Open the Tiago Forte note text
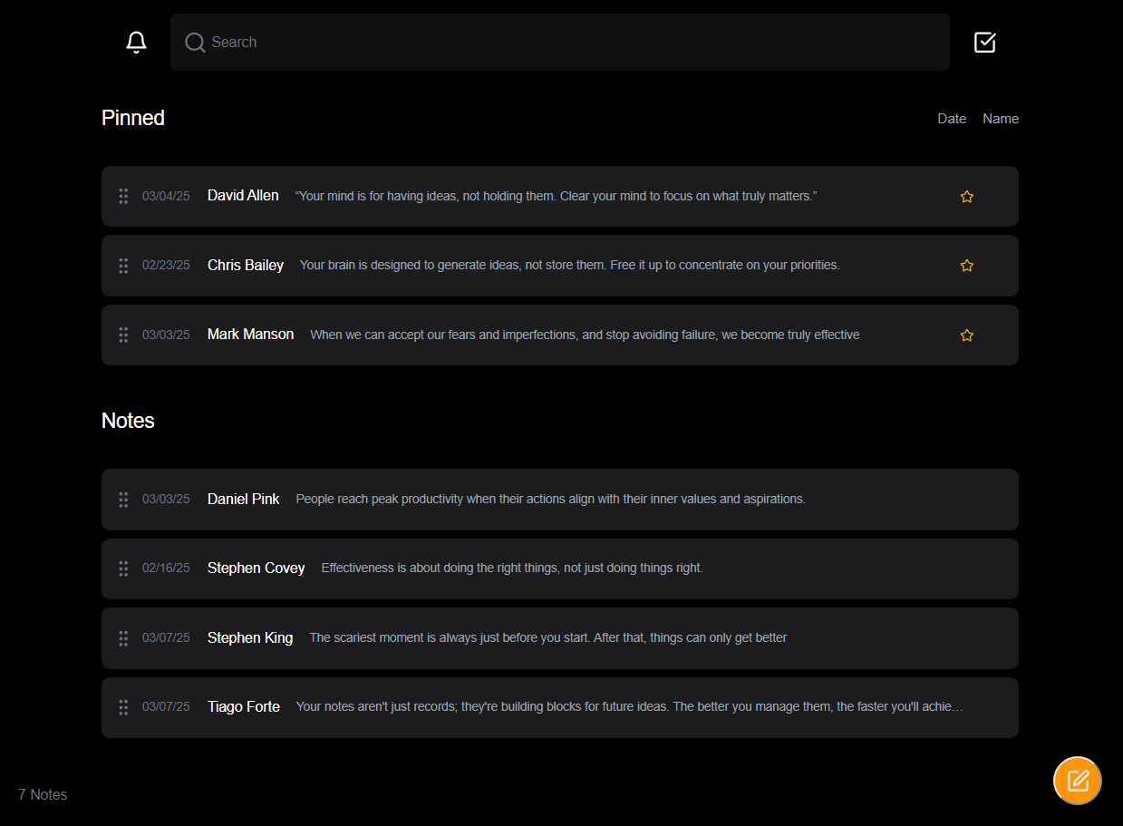1123x826 pixels. 629,707
